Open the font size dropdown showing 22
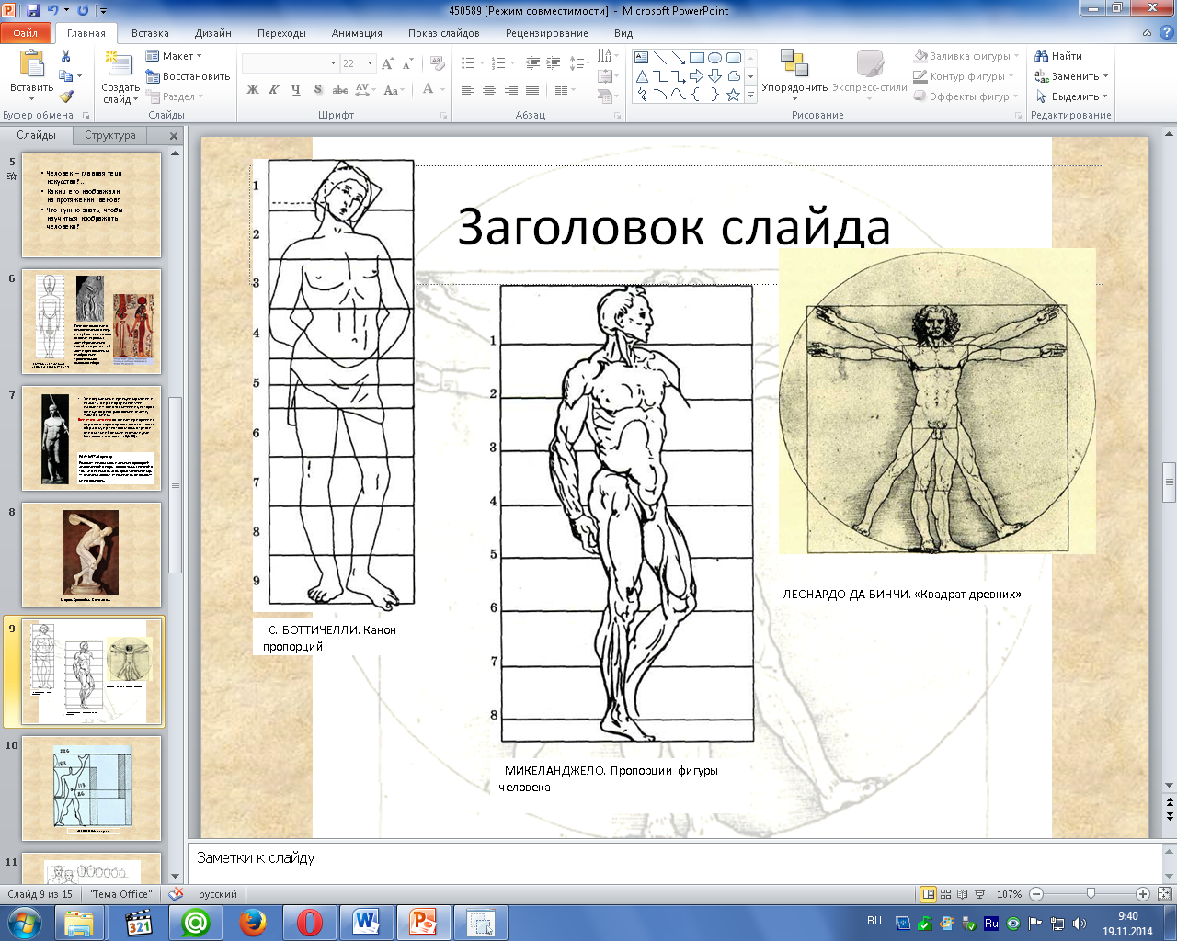Screen dimensions: 1177x941 pos(370,63)
